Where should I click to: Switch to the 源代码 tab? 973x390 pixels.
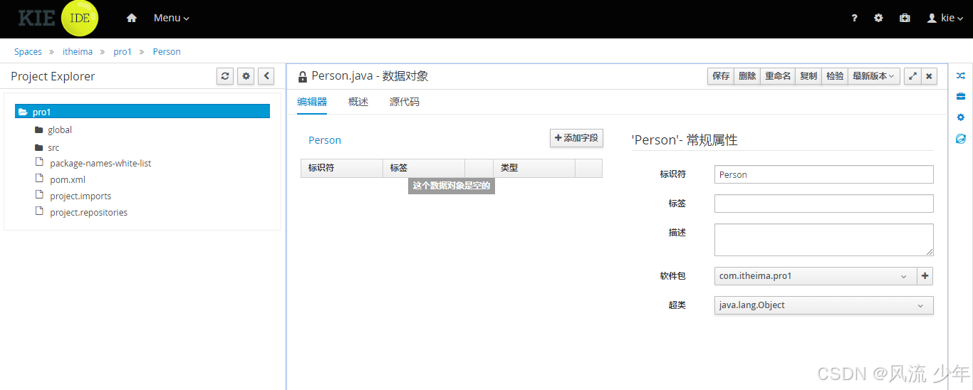[405, 102]
